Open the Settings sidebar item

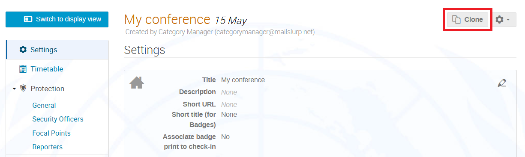[x=57, y=50]
